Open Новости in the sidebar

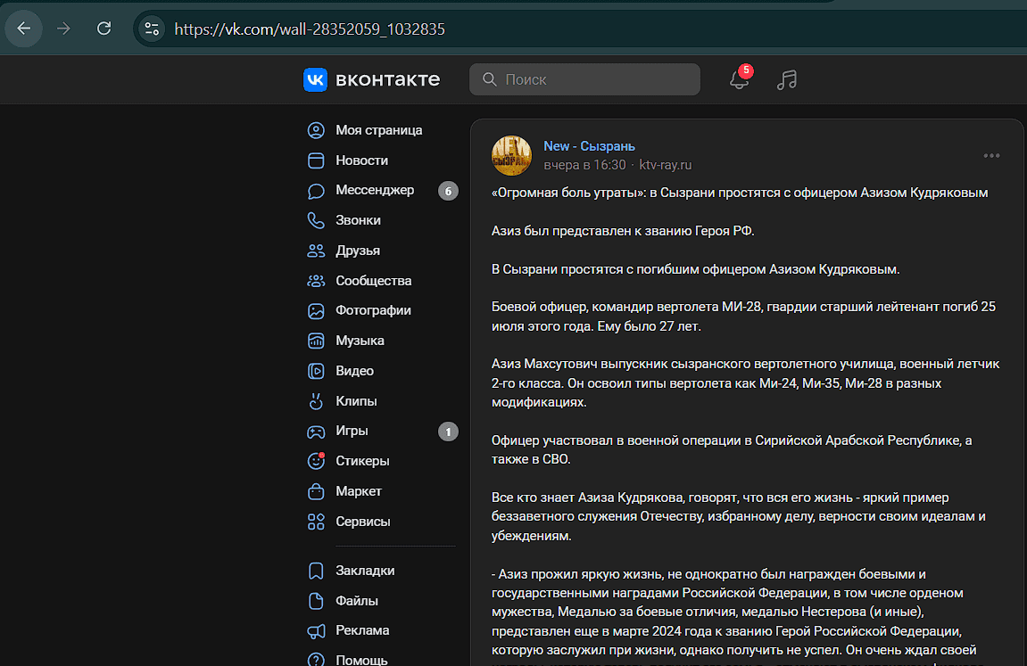(x=361, y=160)
